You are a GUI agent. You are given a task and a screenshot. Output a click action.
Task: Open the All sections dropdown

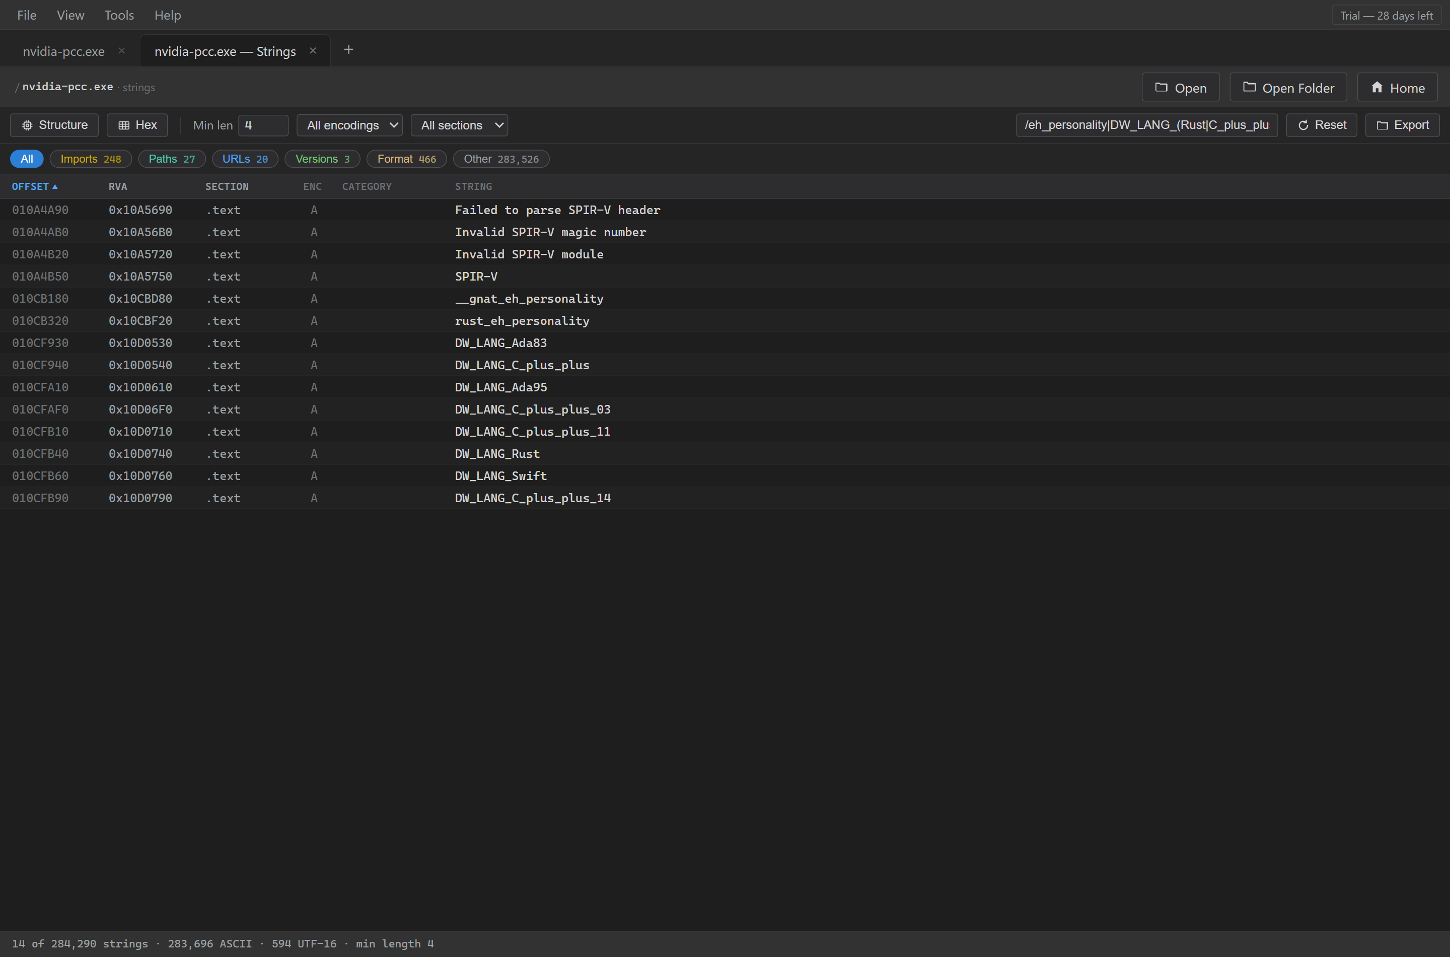pos(459,125)
